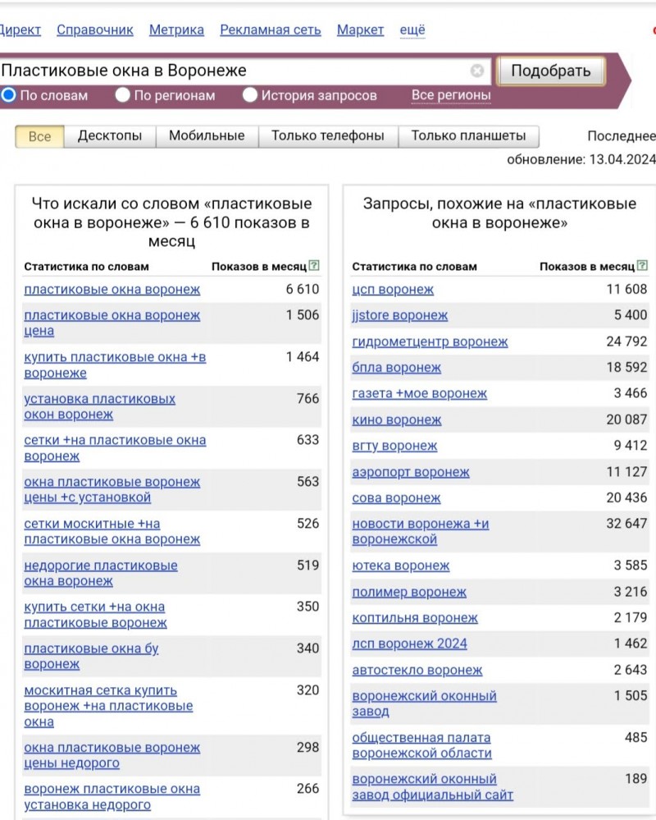Viewport: 656px width, 820px height.
Task: Open 'ютека воронеж' similar query
Action: pos(401,566)
